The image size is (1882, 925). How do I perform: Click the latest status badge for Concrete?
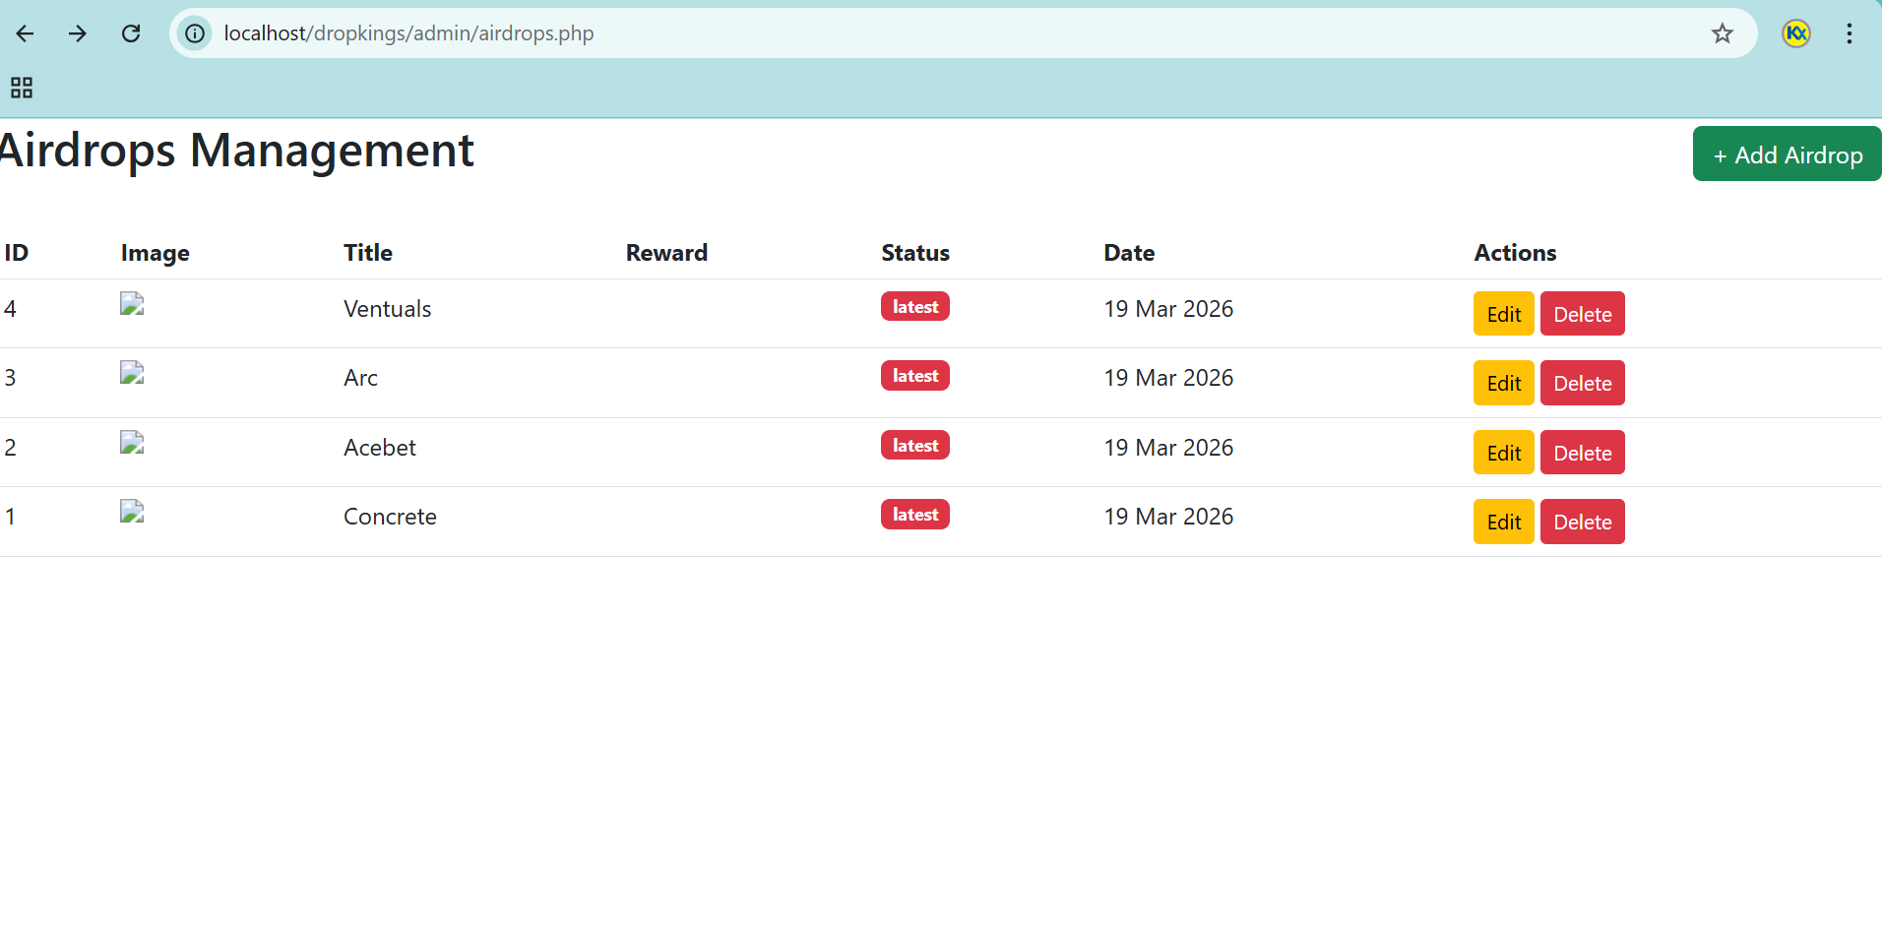click(x=914, y=515)
